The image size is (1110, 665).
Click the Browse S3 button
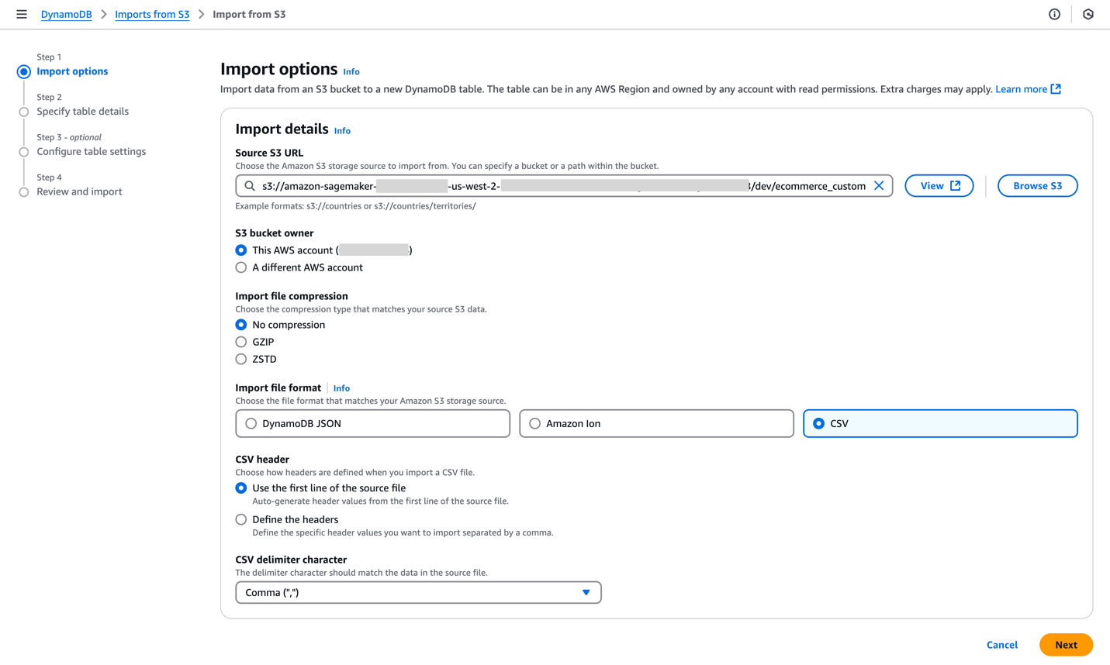pyautogui.click(x=1037, y=186)
